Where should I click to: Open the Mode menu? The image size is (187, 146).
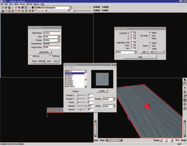tap(16, 4)
